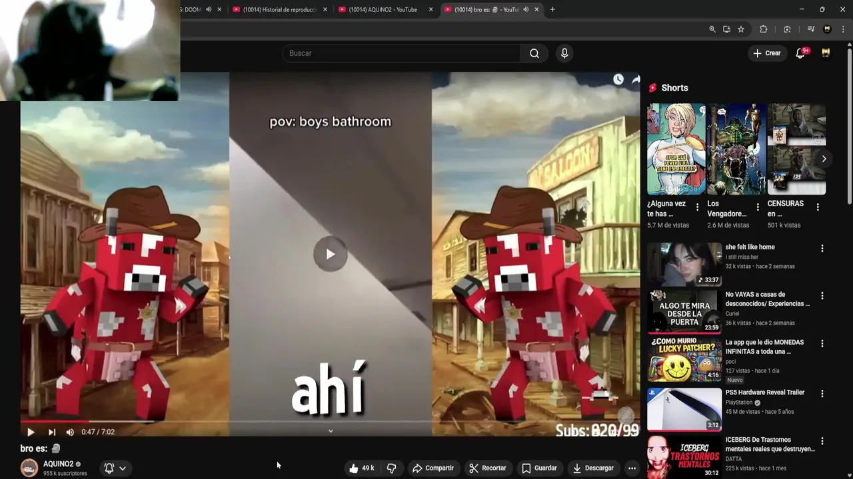Image resolution: width=853 pixels, height=479 pixels.
Task: Focus the Buscar search field
Action: [401, 53]
